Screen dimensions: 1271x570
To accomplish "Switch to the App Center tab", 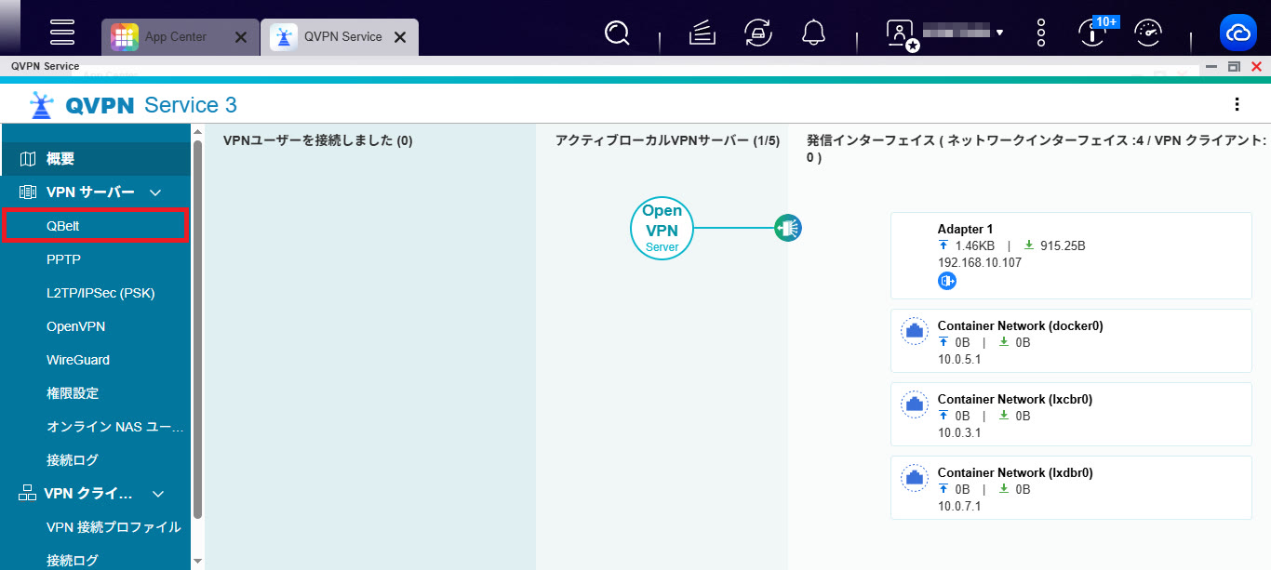I will click(175, 37).
